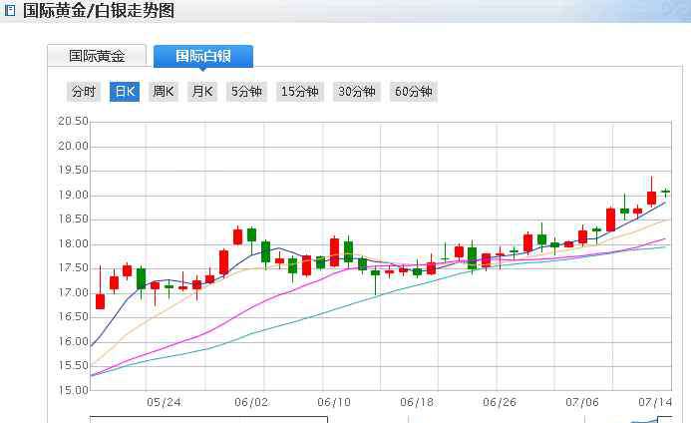The image size is (691, 423).
Task: Switch to 月K monthly chart
Action: pos(202,92)
